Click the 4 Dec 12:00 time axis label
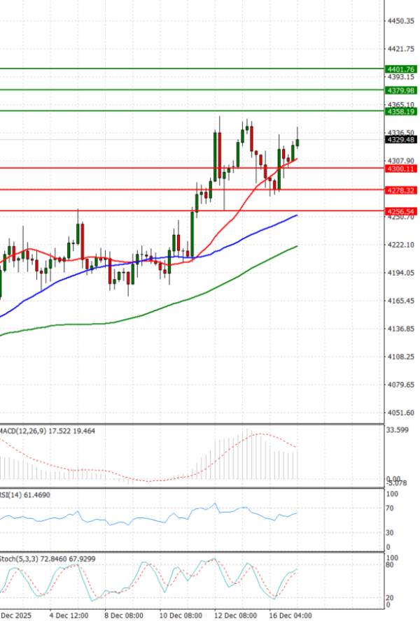Image resolution: width=420 pixels, height=621 pixels. click(x=68, y=615)
